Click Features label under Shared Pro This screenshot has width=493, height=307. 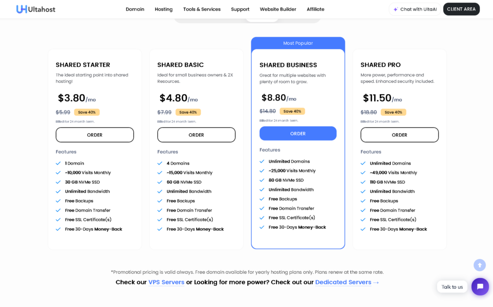[371, 152]
